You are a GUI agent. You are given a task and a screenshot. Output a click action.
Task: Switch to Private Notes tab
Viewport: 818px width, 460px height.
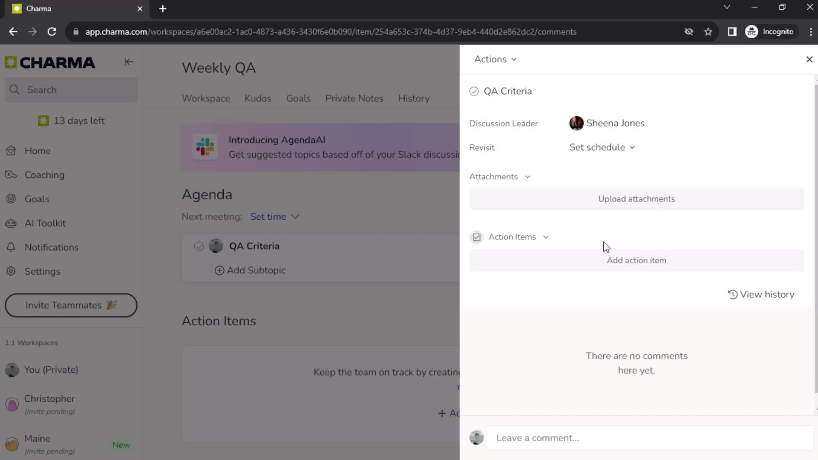pyautogui.click(x=354, y=98)
